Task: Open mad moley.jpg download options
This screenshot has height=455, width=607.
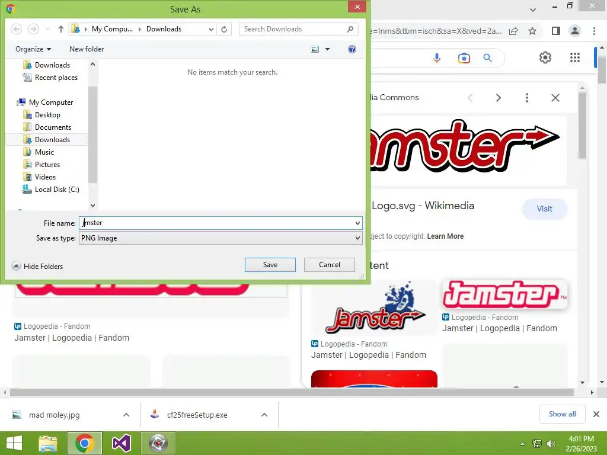Action: coord(126,415)
